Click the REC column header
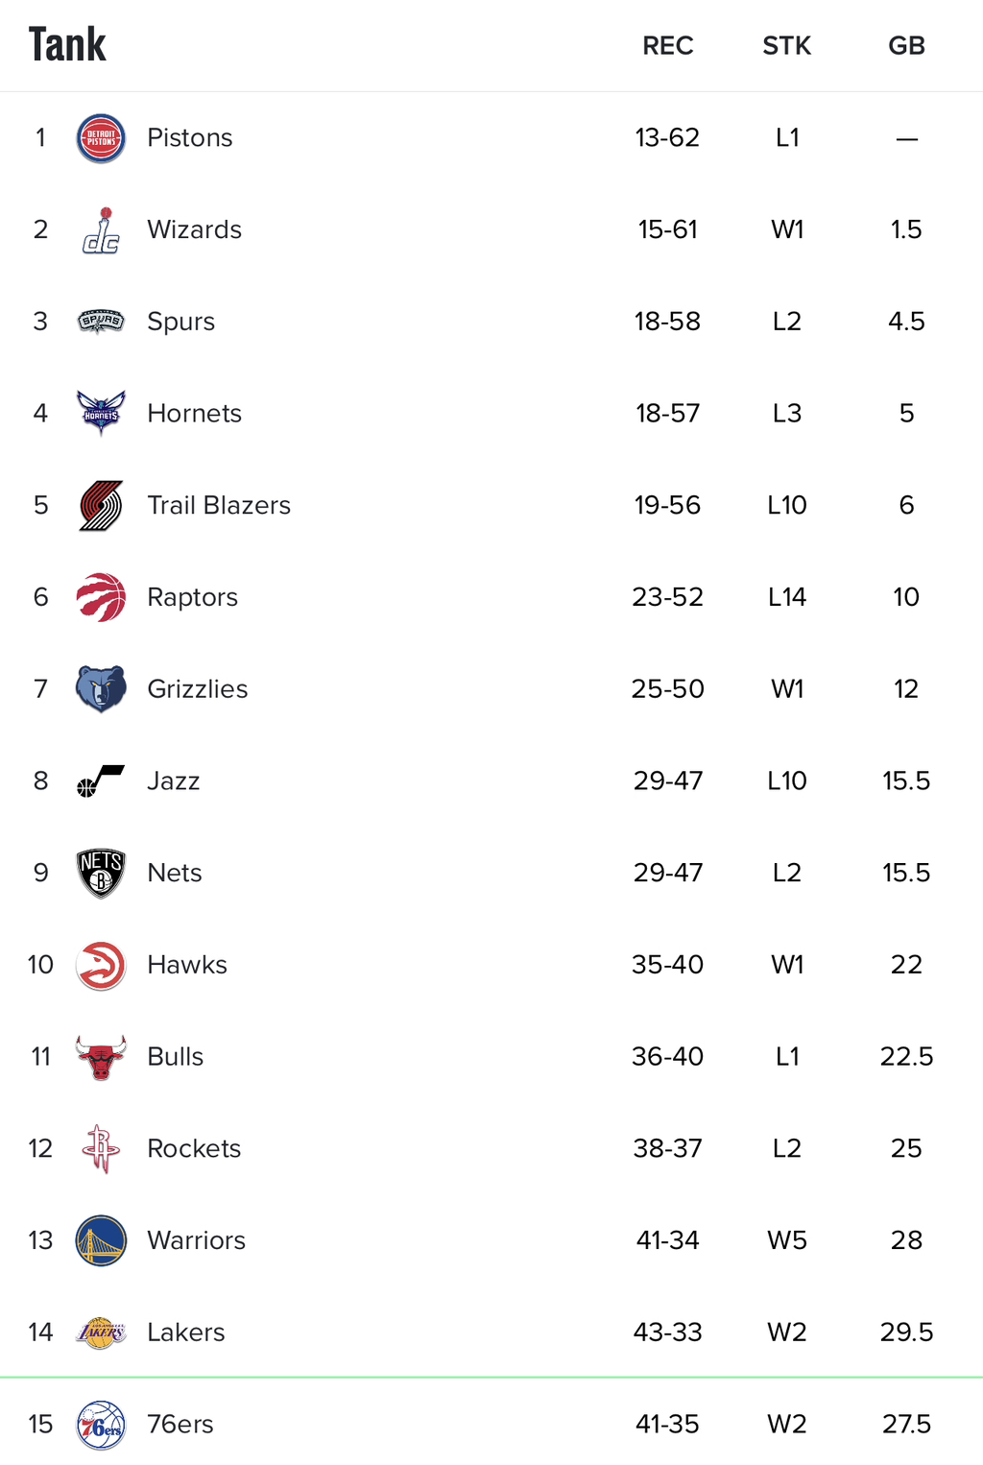The image size is (983, 1465). (667, 46)
